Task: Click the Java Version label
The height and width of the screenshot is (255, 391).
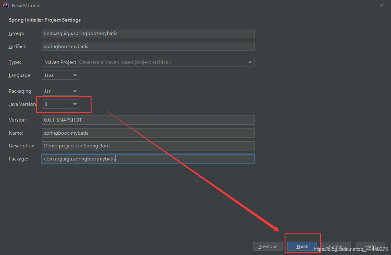Action: coord(22,104)
